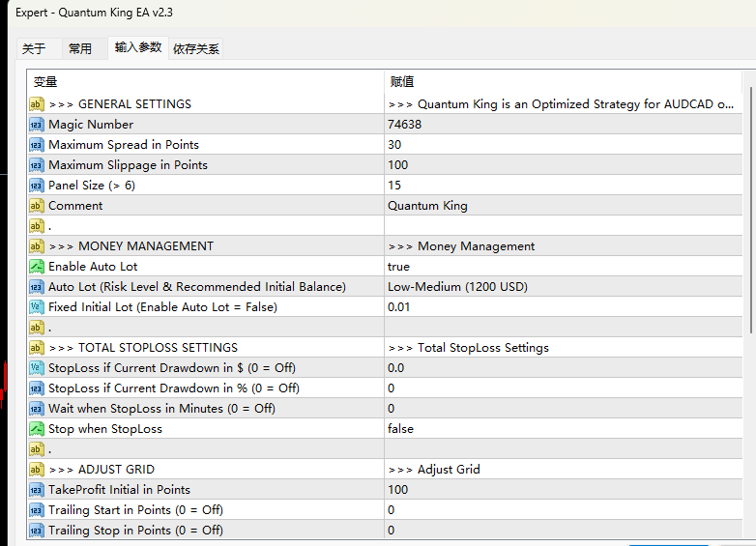The height and width of the screenshot is (546, 756).
Task: Switch to the 关于 tab
Action: [34, 48]
